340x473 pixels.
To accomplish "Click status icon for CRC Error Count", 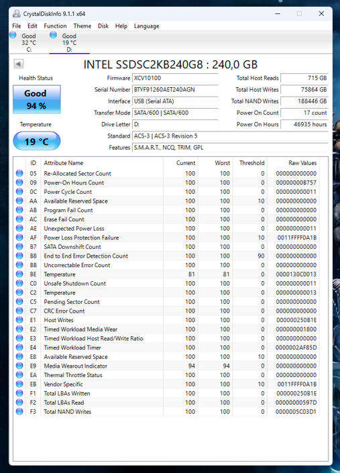I will coord(19,311).
